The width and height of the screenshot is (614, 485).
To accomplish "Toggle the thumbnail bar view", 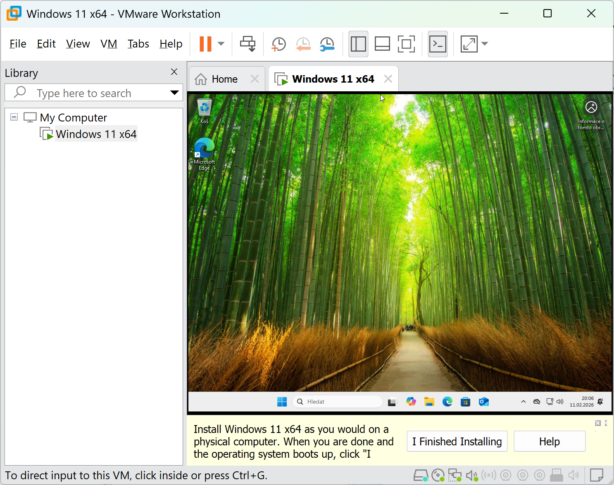I will [382, 44].
